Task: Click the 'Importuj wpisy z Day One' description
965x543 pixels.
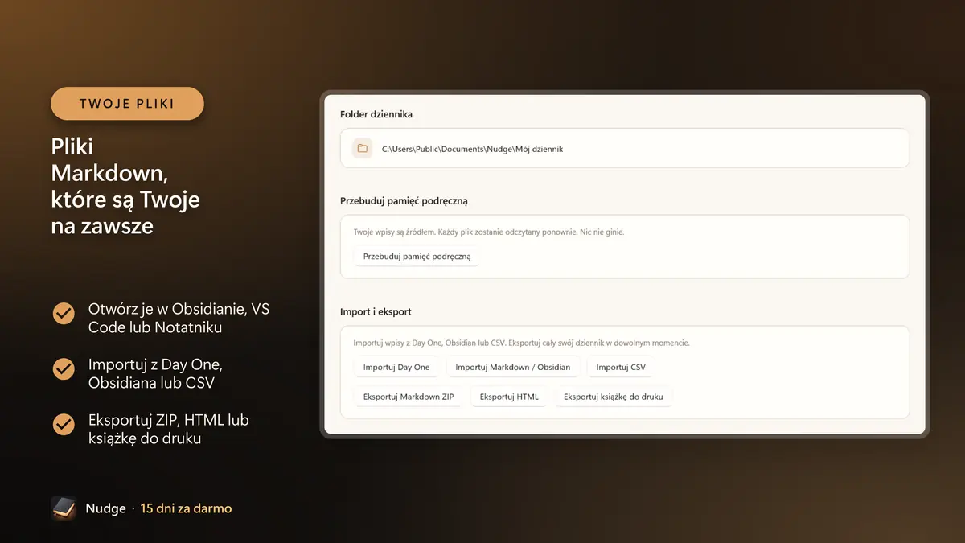Action: 521,343
